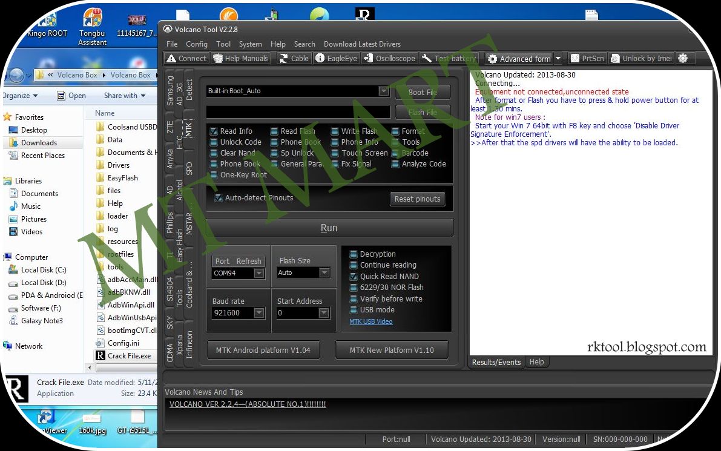Check the Write Flash option
Viewport: 721px width, 451px height.
(x=335, y=131)
